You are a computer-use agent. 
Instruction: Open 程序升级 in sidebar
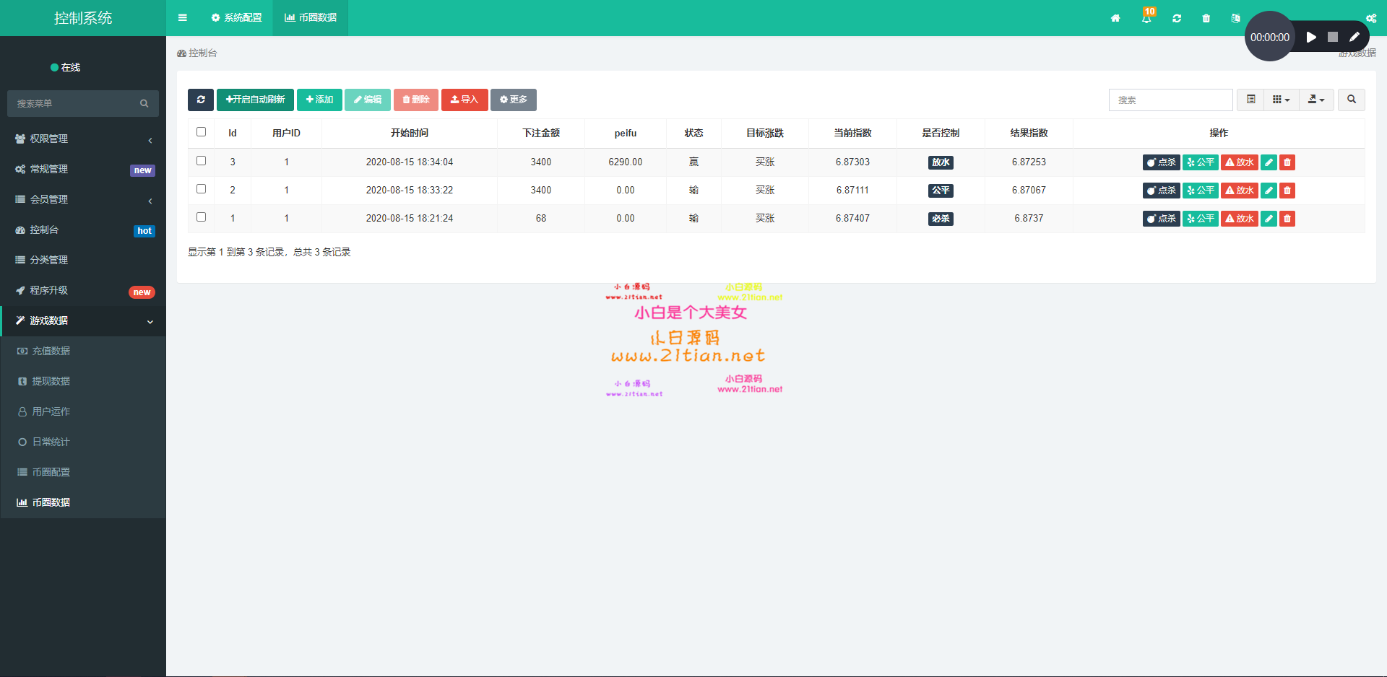(83, 290)
